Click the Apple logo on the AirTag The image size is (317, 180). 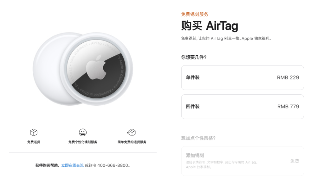(x=96, y=67)
